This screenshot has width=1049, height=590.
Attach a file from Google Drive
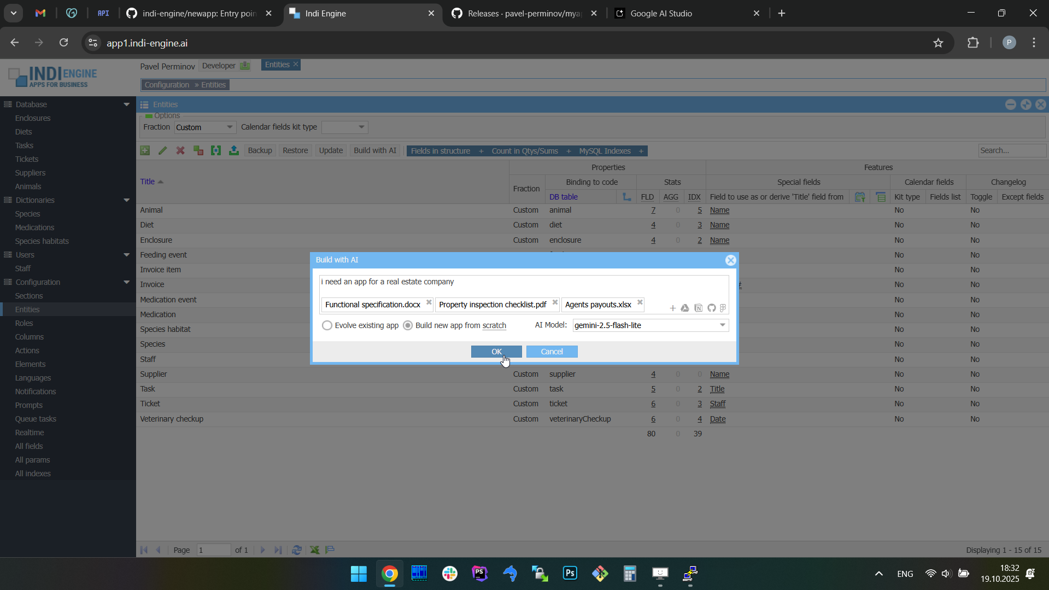[685, 308]
